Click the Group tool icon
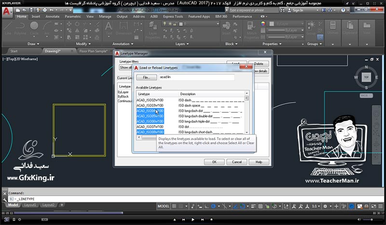 coord(311,27)
